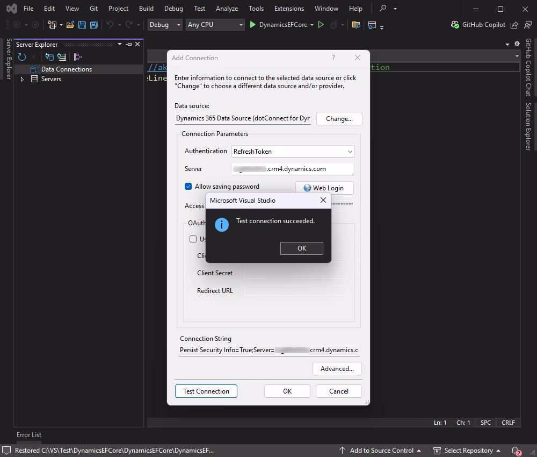Open the Project menu
This screenshot has width=537, height=457.
(118, 9)
